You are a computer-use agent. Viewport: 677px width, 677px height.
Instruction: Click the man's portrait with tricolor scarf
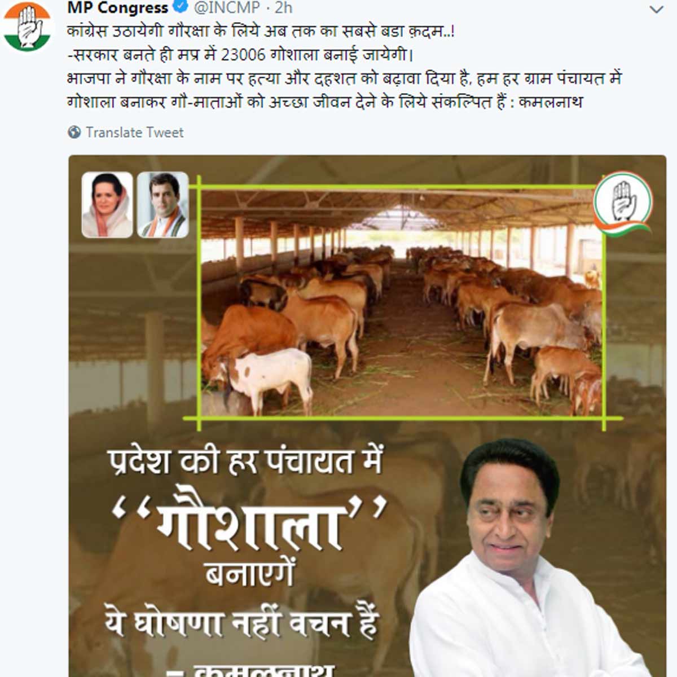coord(163,205)
